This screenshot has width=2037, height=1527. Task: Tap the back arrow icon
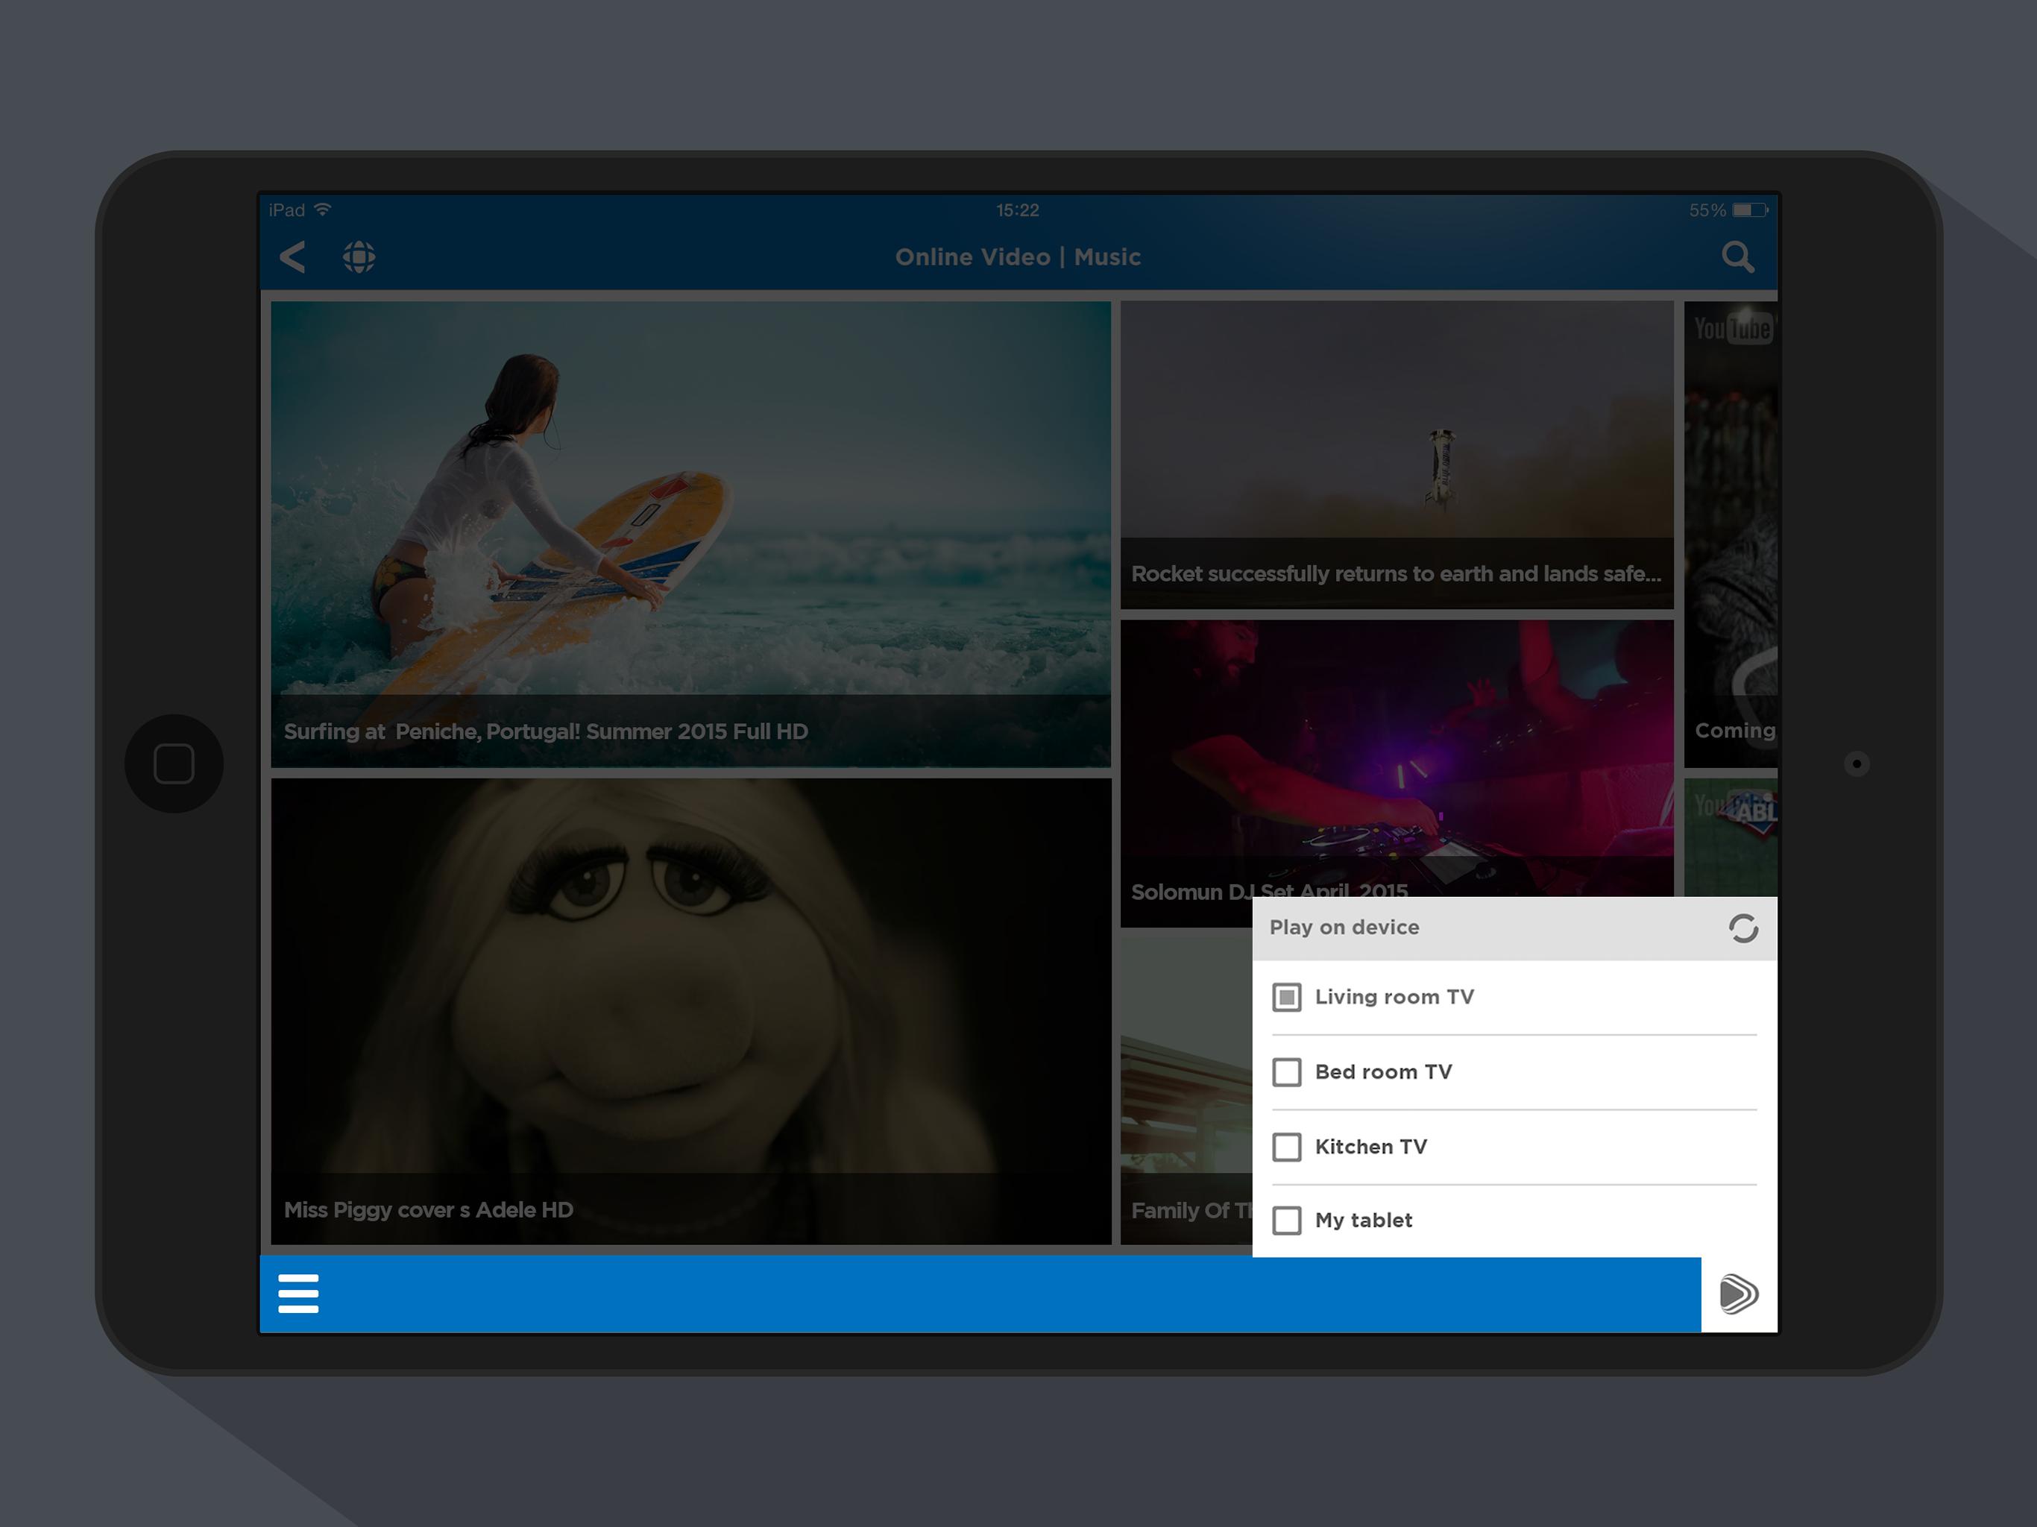(292, 257)
